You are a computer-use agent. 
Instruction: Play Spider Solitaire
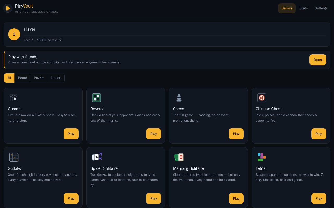pos(153,199)
